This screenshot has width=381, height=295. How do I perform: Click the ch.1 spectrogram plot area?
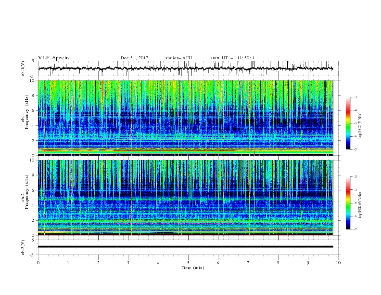click(185, 118)
